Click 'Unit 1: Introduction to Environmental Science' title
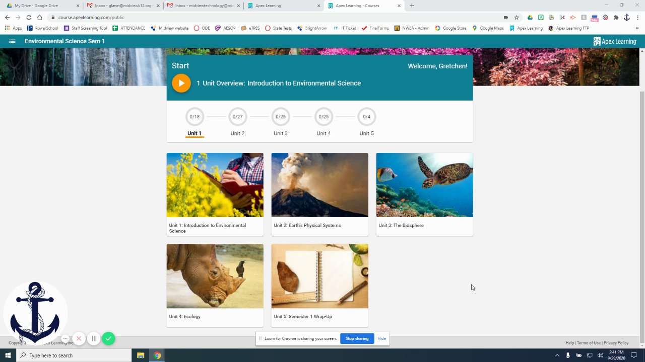The height and width of the screenshot is (362, 645). pyautogui.click(x=208, y=228)
